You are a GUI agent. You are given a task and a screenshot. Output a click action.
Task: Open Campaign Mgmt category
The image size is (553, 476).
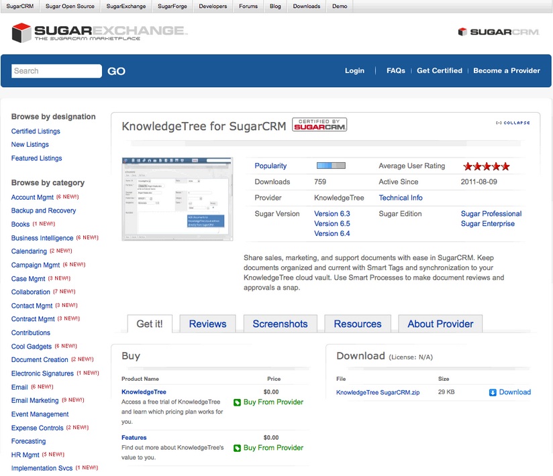coord(36,265)
